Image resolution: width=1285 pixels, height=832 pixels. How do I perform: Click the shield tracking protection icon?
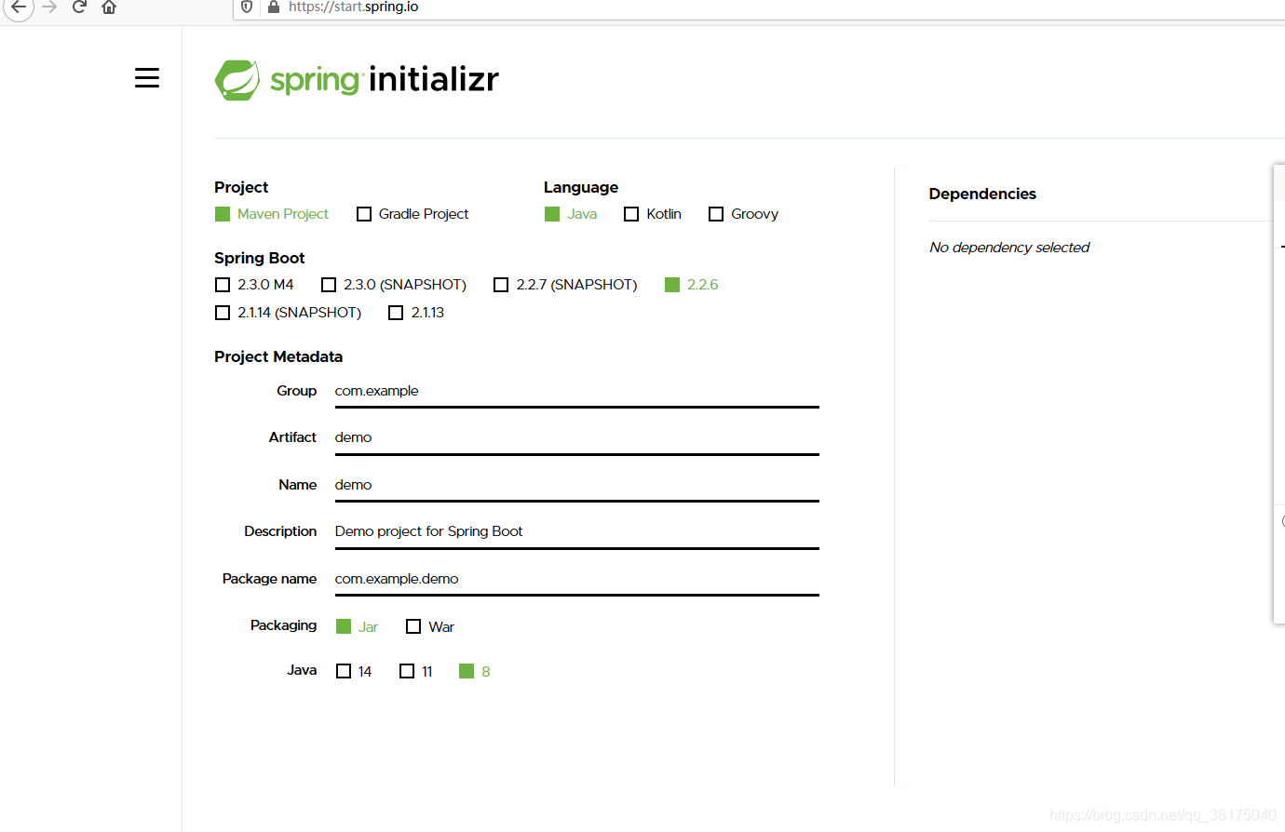pos(247,7)
